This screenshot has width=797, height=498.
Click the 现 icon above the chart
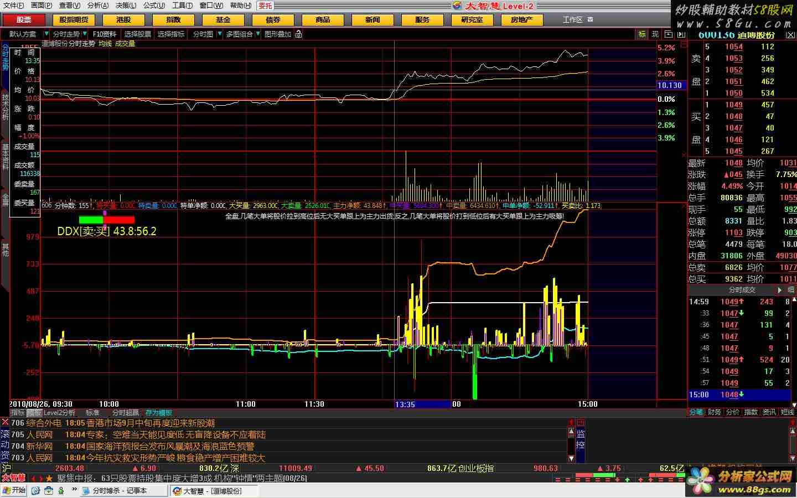click(655, 34)
